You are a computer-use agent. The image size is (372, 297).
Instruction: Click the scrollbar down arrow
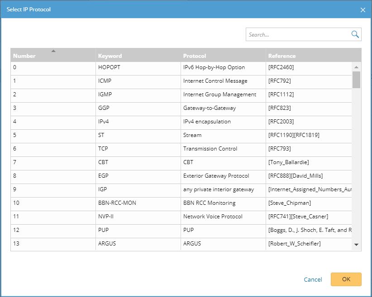pyautogui.click(x=356, y=245)
